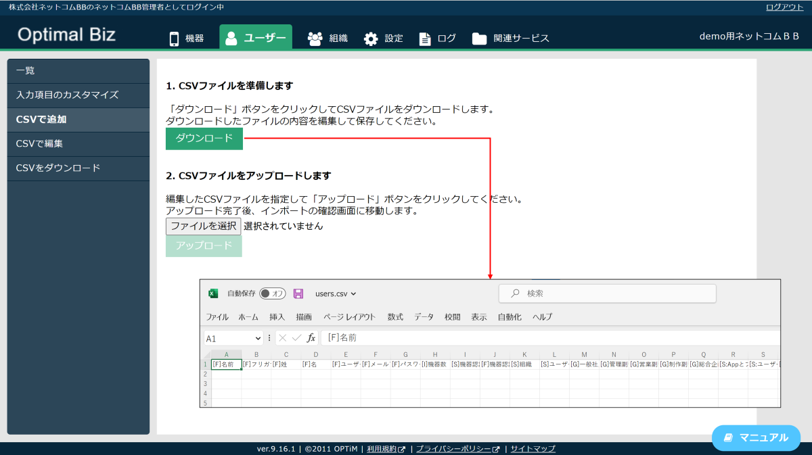The width and height of the screenshot is (812, 455).
Task: Open the 機器 devices section
Action: (x=186, y=39)
